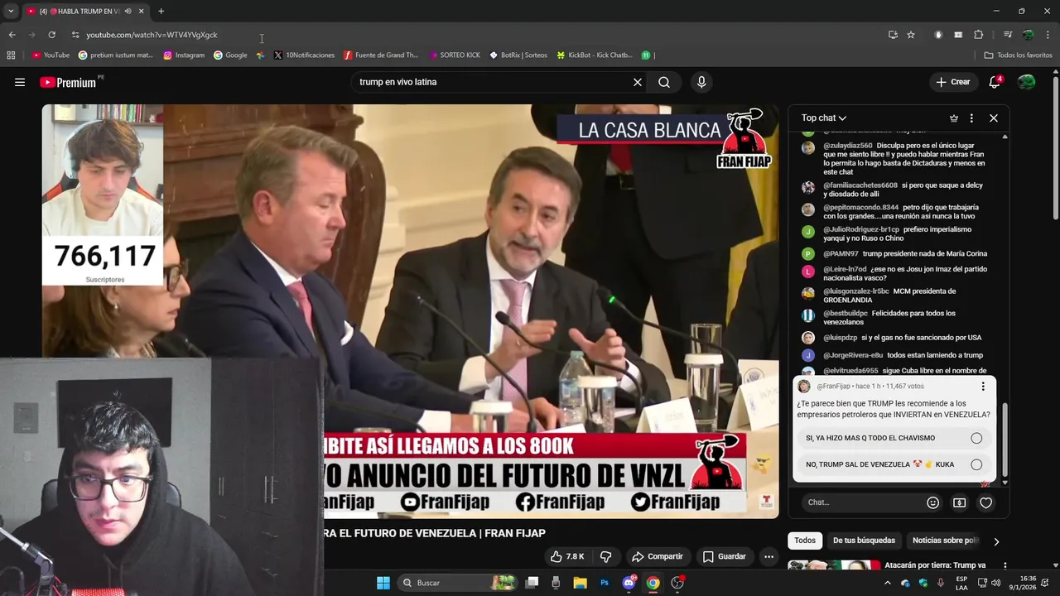Open the YouTube account avatar menu
The image size is (1060, 596).
tap(1027, 82)
